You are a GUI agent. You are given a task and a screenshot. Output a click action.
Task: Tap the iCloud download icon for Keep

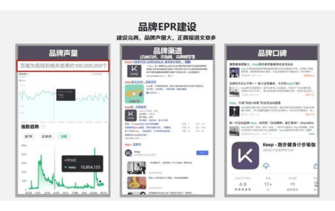[266, 165]
